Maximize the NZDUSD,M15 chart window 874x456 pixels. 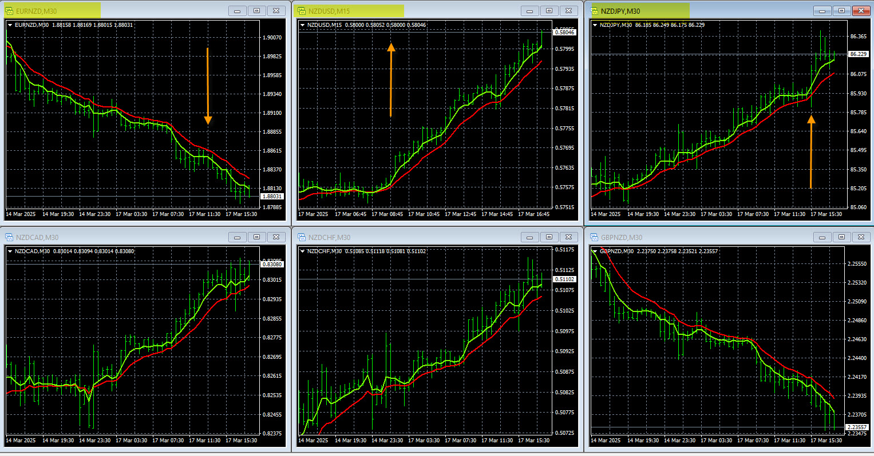549,11
